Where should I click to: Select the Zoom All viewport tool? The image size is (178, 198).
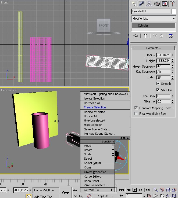point(162,190)
